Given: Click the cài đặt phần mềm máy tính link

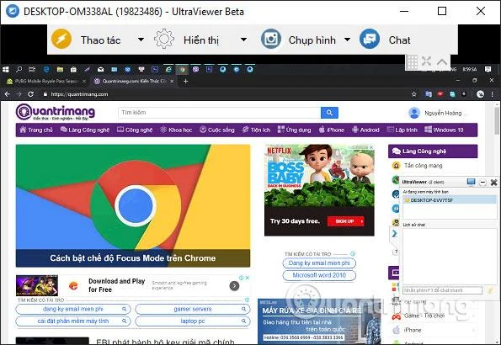Looking at the screenshot, I should (73, 321).
